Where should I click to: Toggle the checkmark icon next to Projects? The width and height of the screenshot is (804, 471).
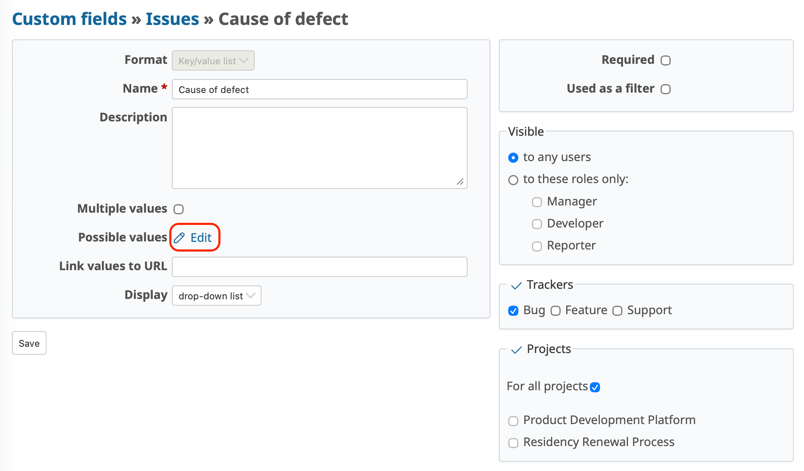[516, 350]
